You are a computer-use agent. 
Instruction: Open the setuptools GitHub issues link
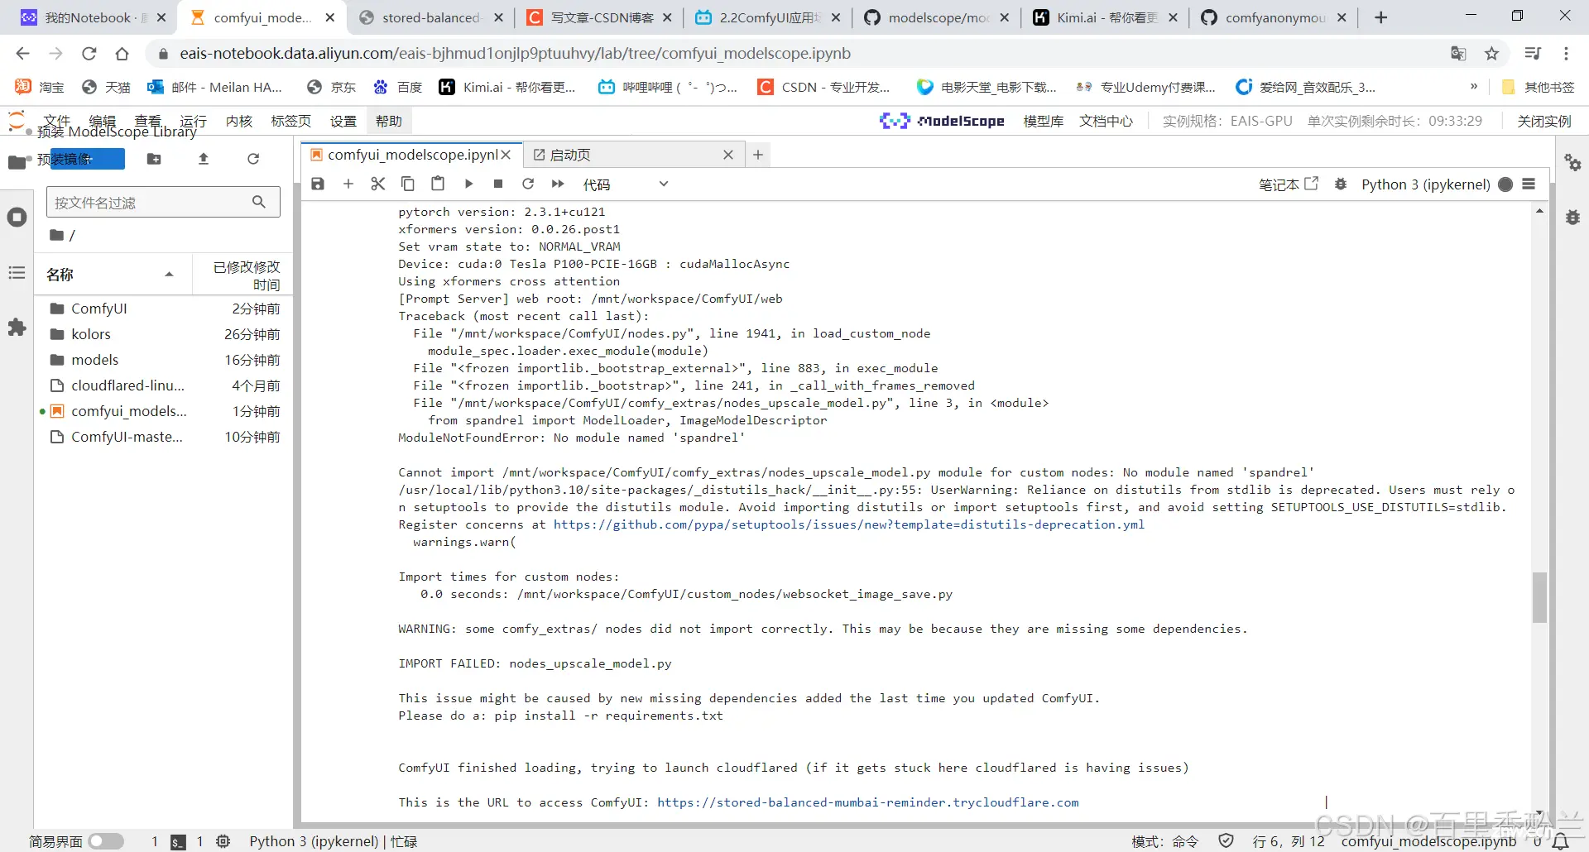click(x=848, y=524)
